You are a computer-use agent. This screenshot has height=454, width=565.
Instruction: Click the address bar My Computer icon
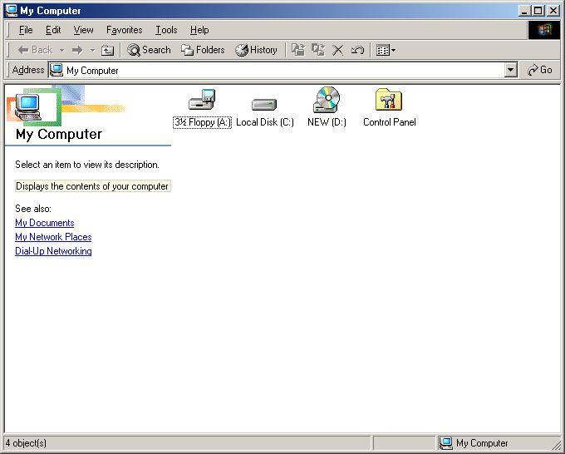[56, 70]
